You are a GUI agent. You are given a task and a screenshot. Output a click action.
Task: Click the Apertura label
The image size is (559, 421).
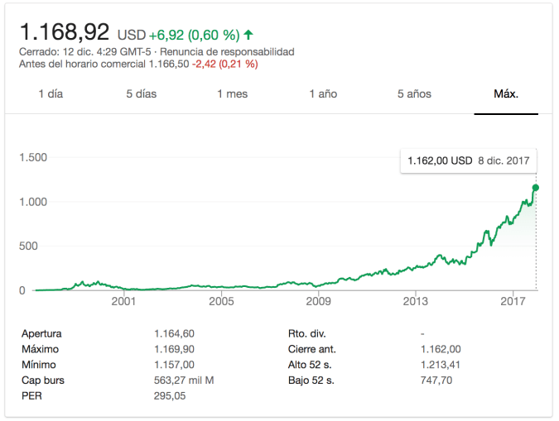click(41, 333)
